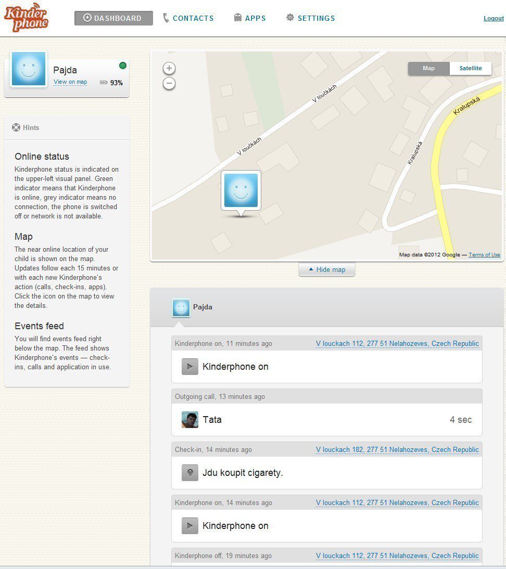506x569 pixels.
Task: Click the Settings gear icon
Action: pyautogui.click(x=290, y=17)
